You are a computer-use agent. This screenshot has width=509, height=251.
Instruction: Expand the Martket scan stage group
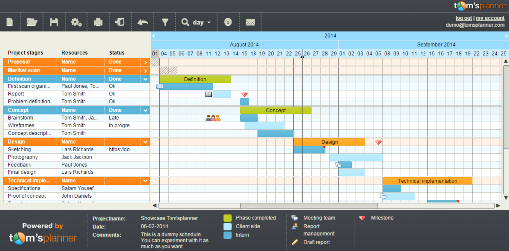[x=146, y=70]
